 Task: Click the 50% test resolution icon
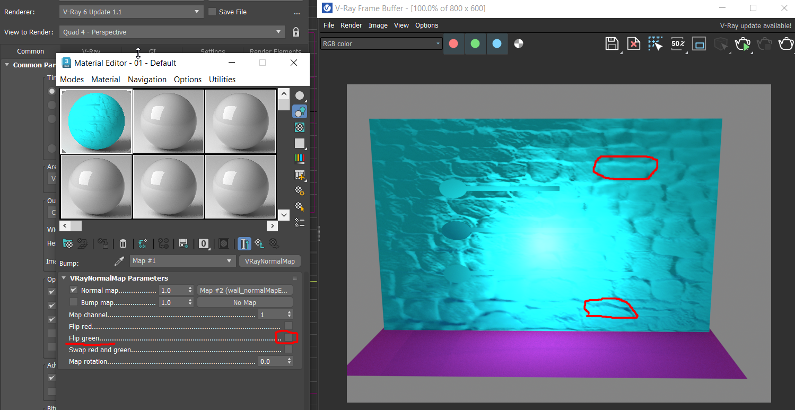click(x=678, y=44)
